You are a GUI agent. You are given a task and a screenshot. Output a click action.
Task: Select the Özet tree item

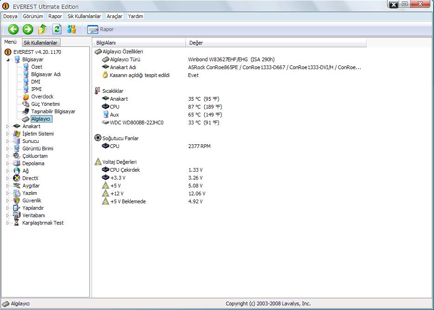pyautogui.click(x=36, y=67)
